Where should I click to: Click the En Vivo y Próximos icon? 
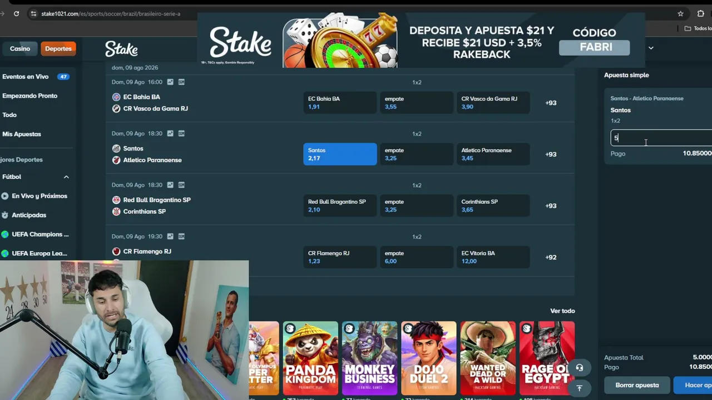(x=5, y=196)
